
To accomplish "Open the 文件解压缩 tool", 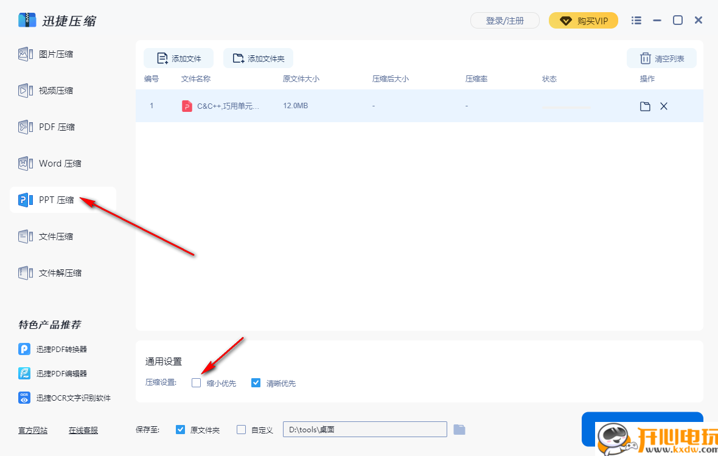I will click(58, 272).
